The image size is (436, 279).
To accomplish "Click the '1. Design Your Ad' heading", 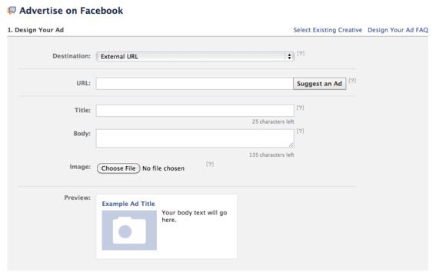I will pos(35,30).
